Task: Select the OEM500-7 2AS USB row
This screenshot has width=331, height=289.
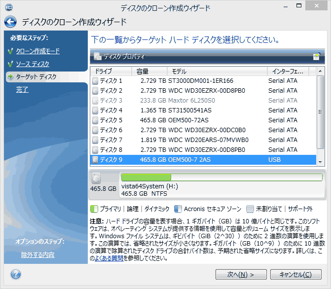Action: 204,160
